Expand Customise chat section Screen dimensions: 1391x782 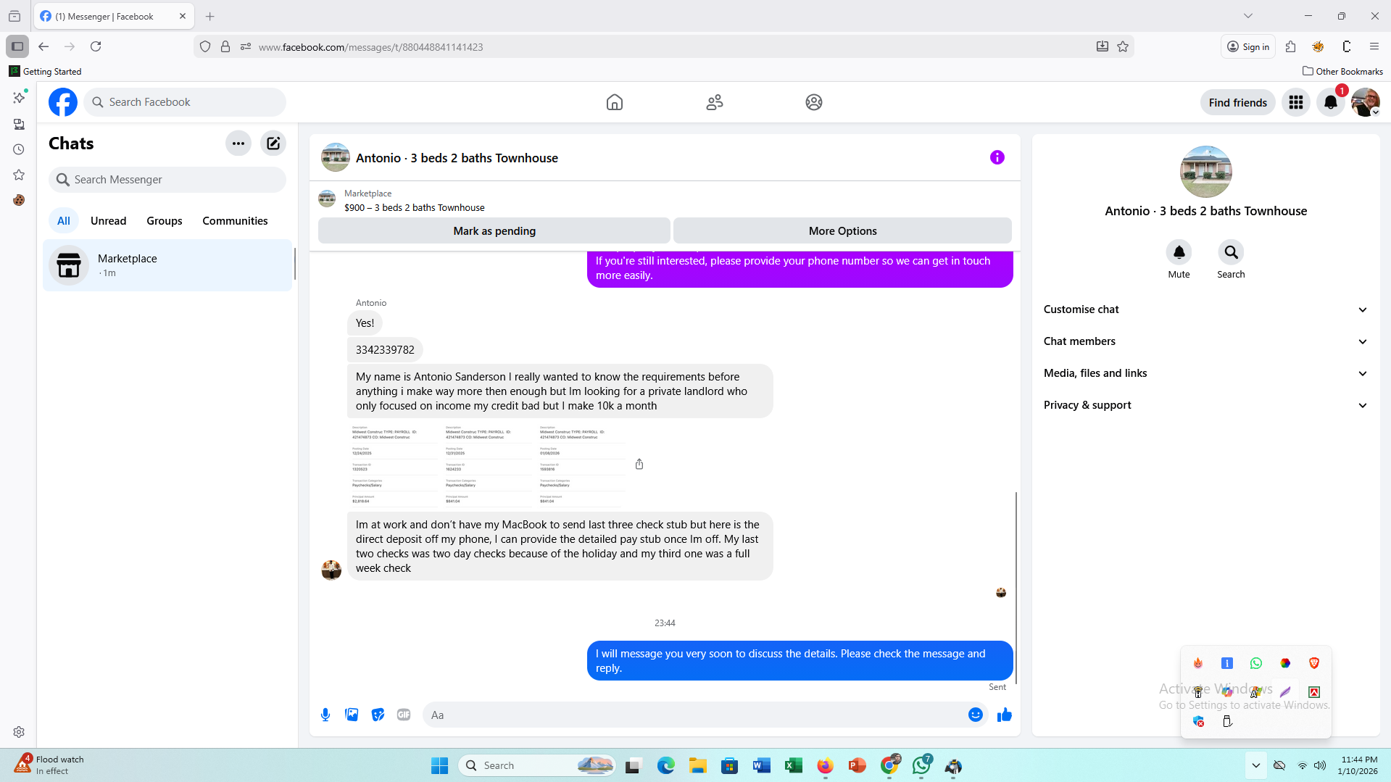1206,309
